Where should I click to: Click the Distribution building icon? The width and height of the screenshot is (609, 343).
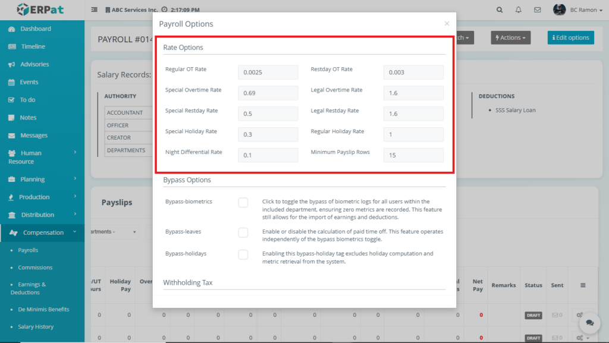point(12,215)
